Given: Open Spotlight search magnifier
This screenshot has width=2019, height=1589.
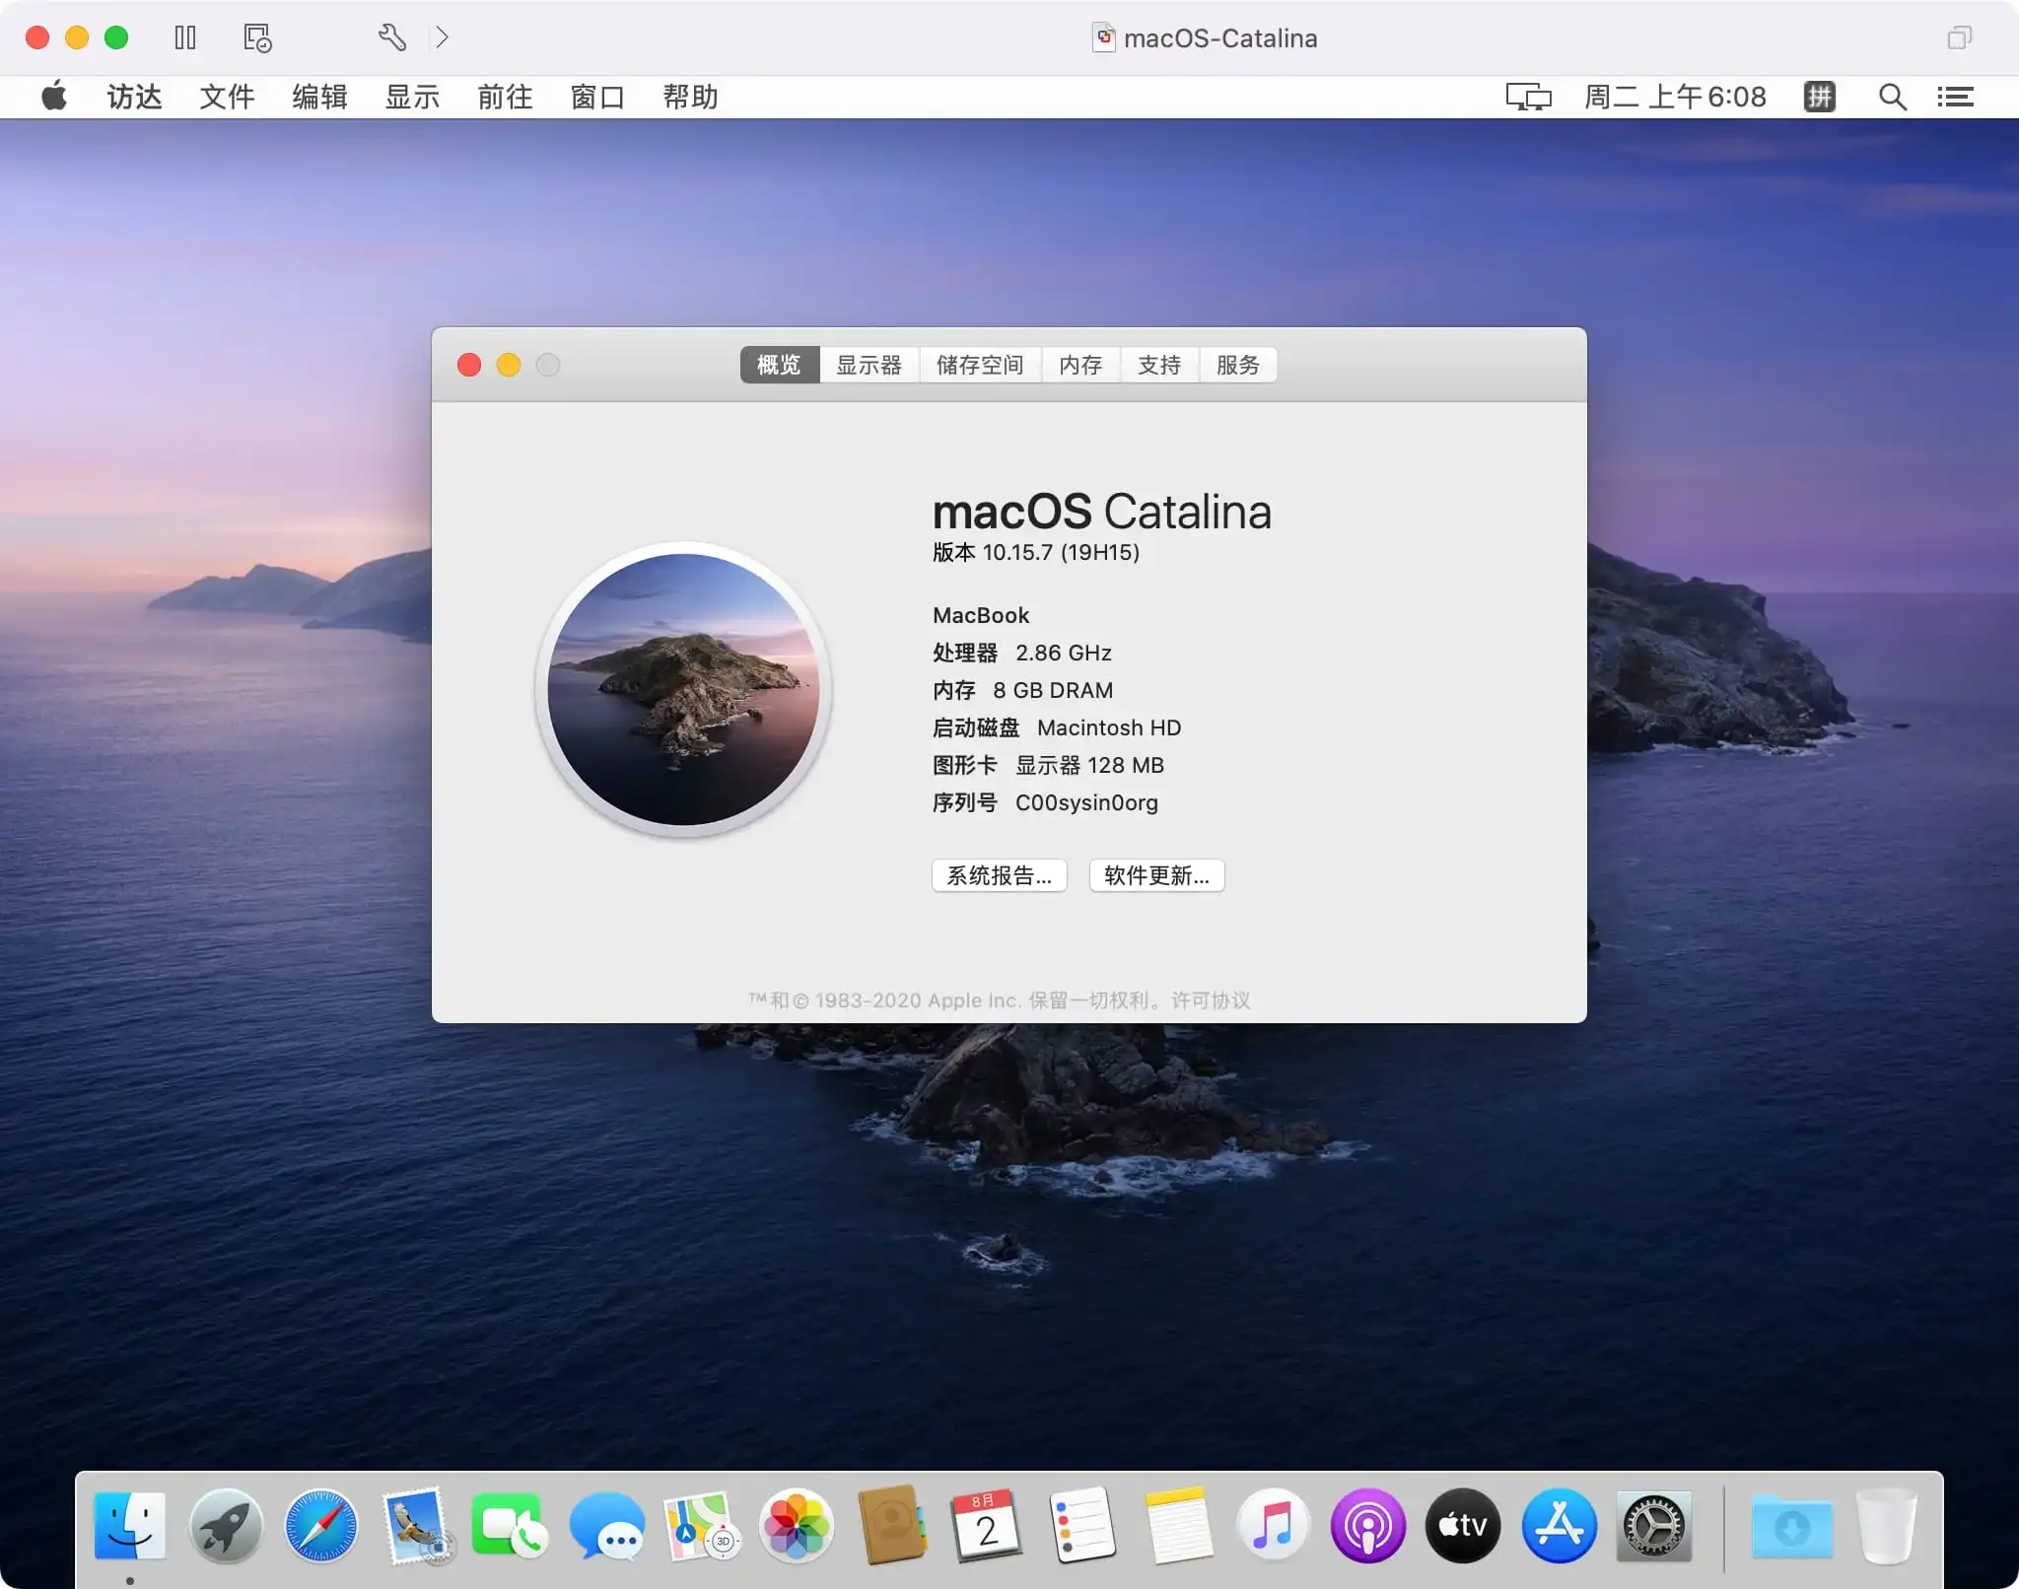Looking at the screenshot, I should point(1892,97).
